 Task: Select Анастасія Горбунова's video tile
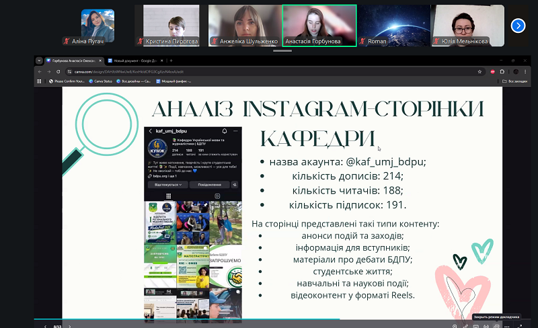coord(319,26)
